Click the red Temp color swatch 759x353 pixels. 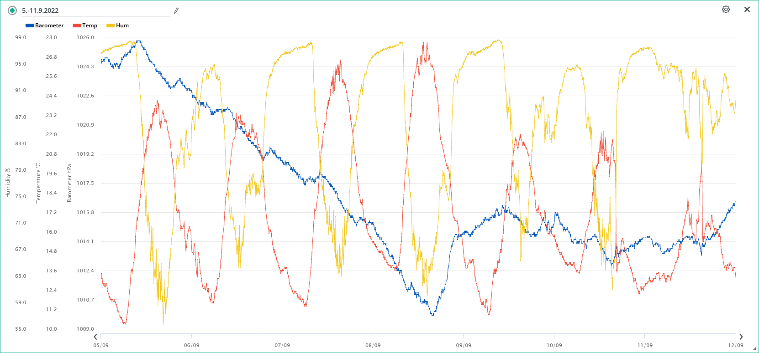77,26
